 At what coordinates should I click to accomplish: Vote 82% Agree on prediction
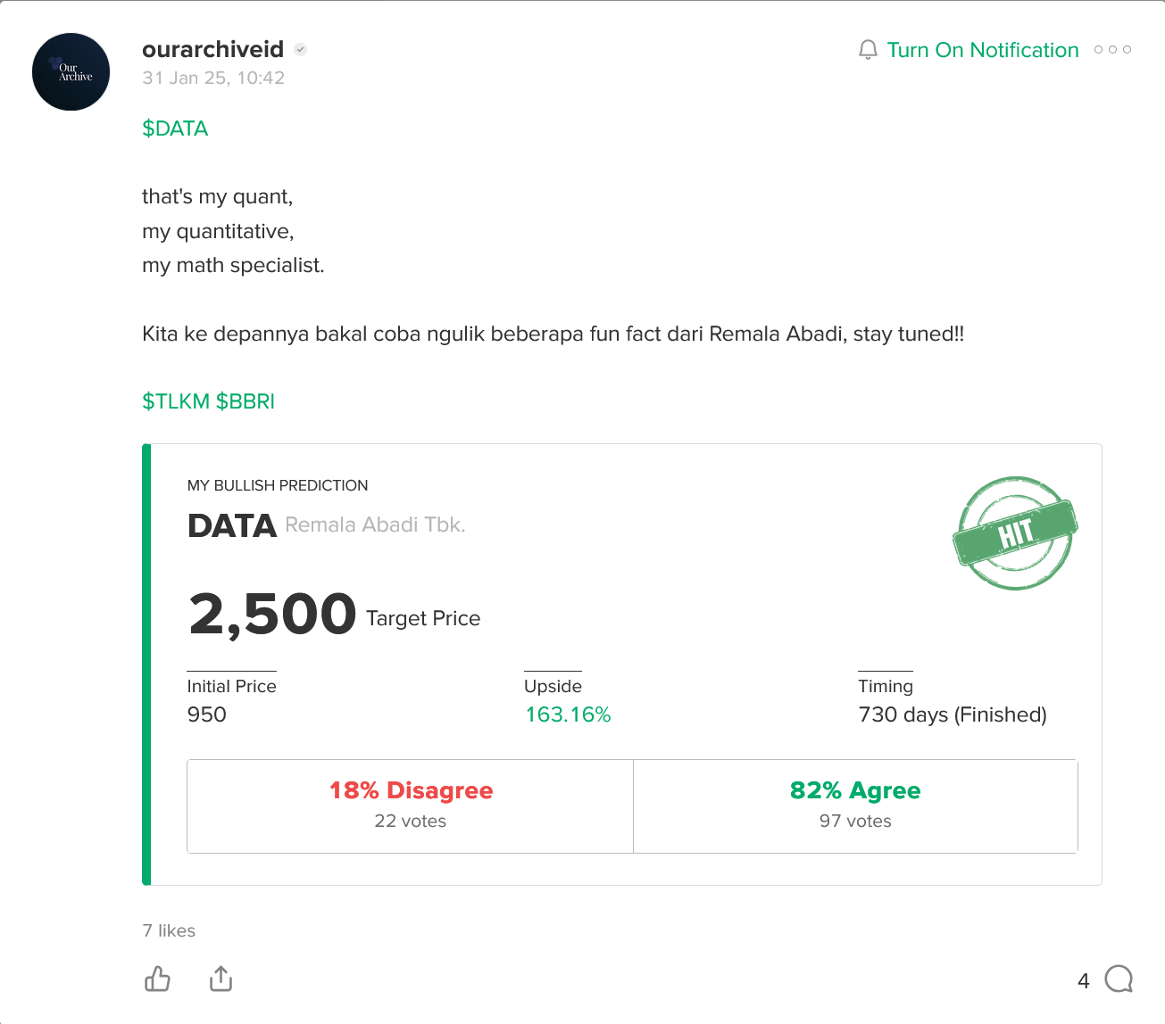pos(855,805)
